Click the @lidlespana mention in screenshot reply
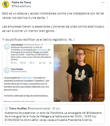The height and width of the screenshot is (126, 110). coord(26,78)
